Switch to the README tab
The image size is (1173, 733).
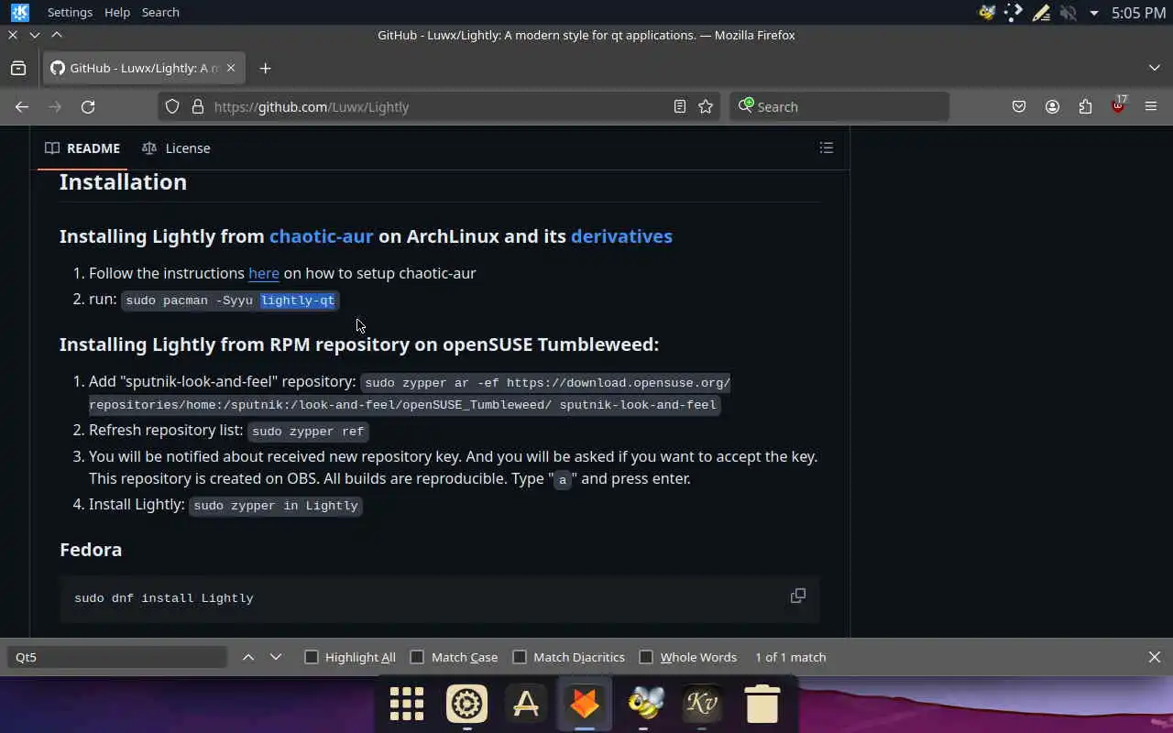click(x=82, y=148)
